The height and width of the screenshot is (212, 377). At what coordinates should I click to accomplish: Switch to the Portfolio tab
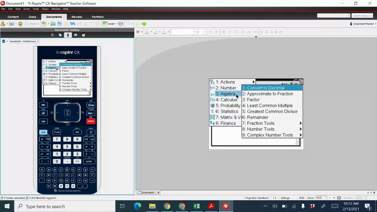97,17
